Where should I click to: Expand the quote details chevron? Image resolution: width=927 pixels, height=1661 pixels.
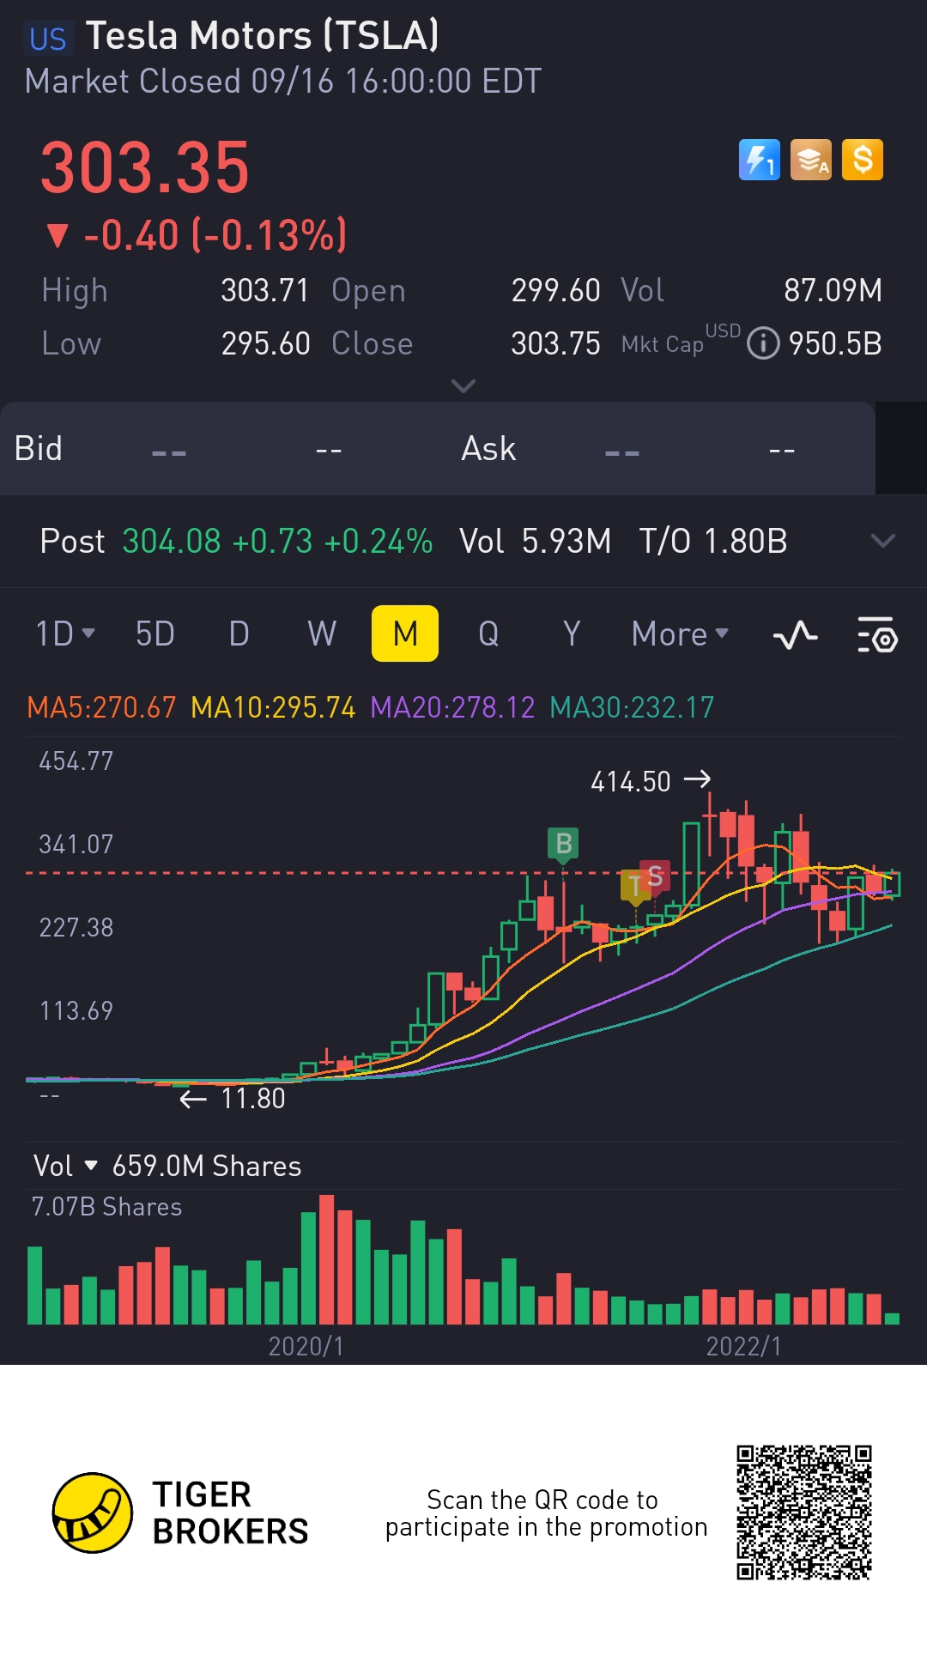(463, 386)
